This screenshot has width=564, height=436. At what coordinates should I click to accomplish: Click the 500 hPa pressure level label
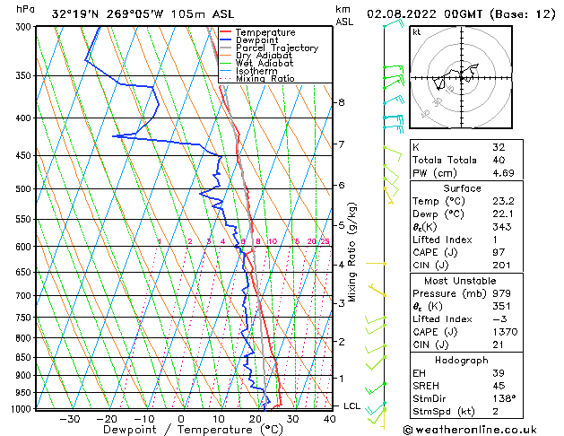[x=25, y=189]
